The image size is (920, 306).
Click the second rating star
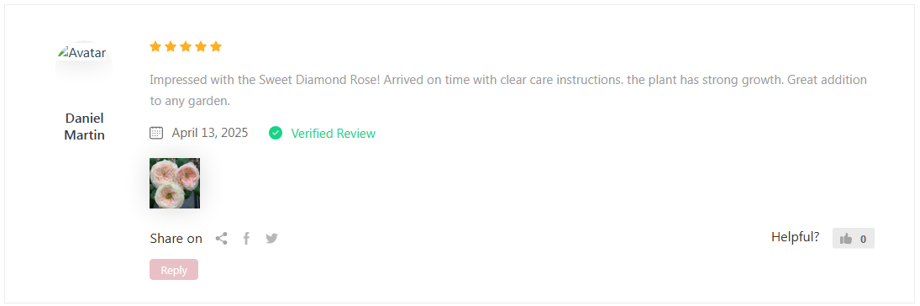click(171, 46)
